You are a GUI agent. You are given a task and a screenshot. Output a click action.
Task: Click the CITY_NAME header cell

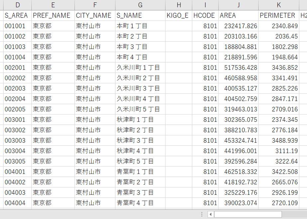(95, 16)
